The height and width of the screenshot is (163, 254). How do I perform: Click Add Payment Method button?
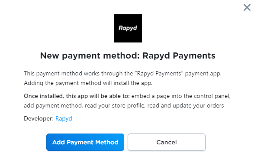coord(85,142)
